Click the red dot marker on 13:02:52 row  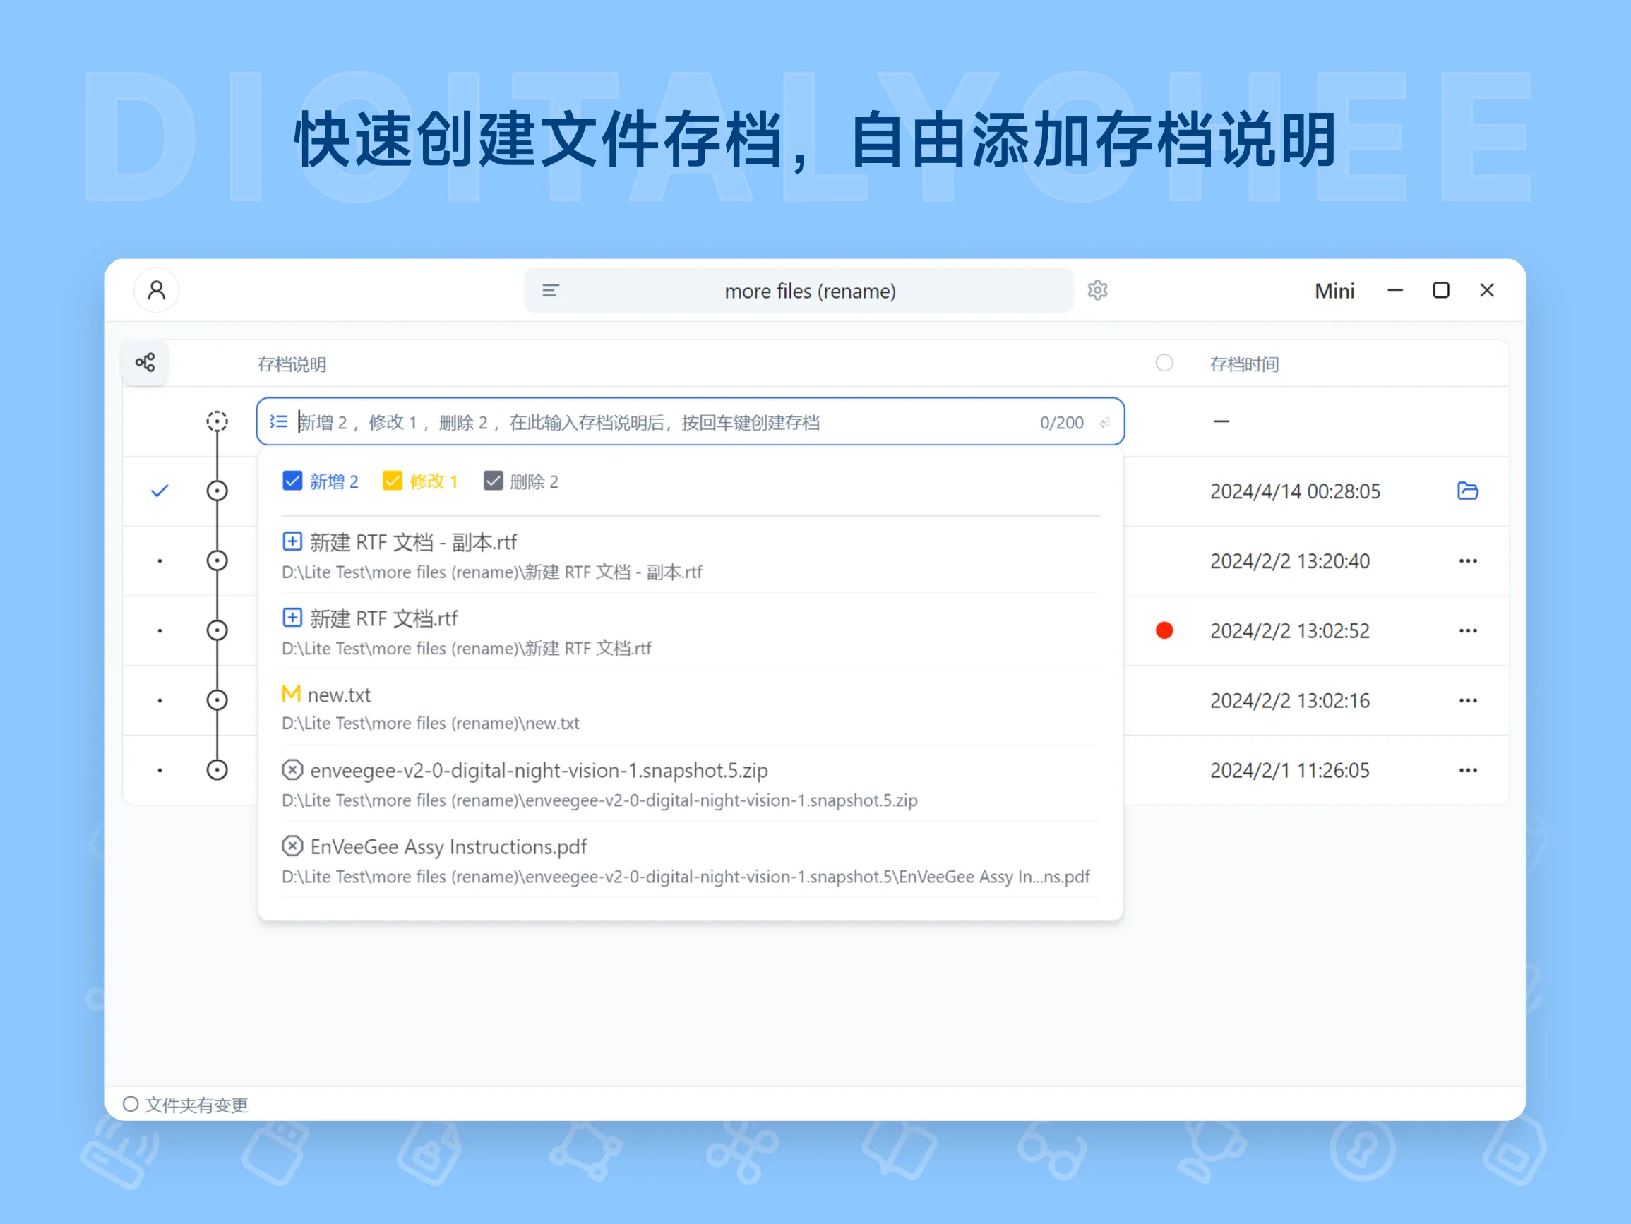(x=1164, y=630)
